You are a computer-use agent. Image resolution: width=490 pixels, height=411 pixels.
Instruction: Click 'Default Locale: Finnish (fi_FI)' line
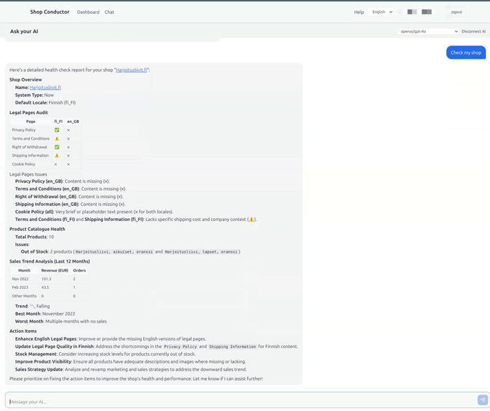click(x=45, y=103)
